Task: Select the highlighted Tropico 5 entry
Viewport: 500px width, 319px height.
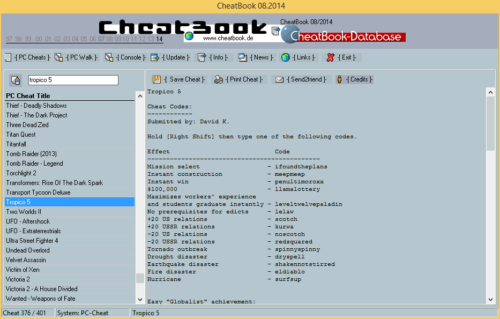Action: 70,202
